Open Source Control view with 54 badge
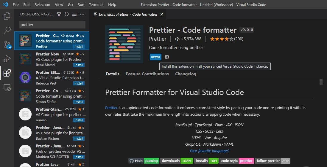This screenshot has width=327, height=167. tap(7, 45)
